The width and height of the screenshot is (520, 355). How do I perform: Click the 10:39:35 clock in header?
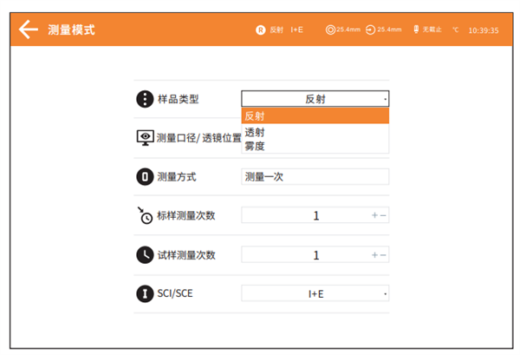pos(483,30)
